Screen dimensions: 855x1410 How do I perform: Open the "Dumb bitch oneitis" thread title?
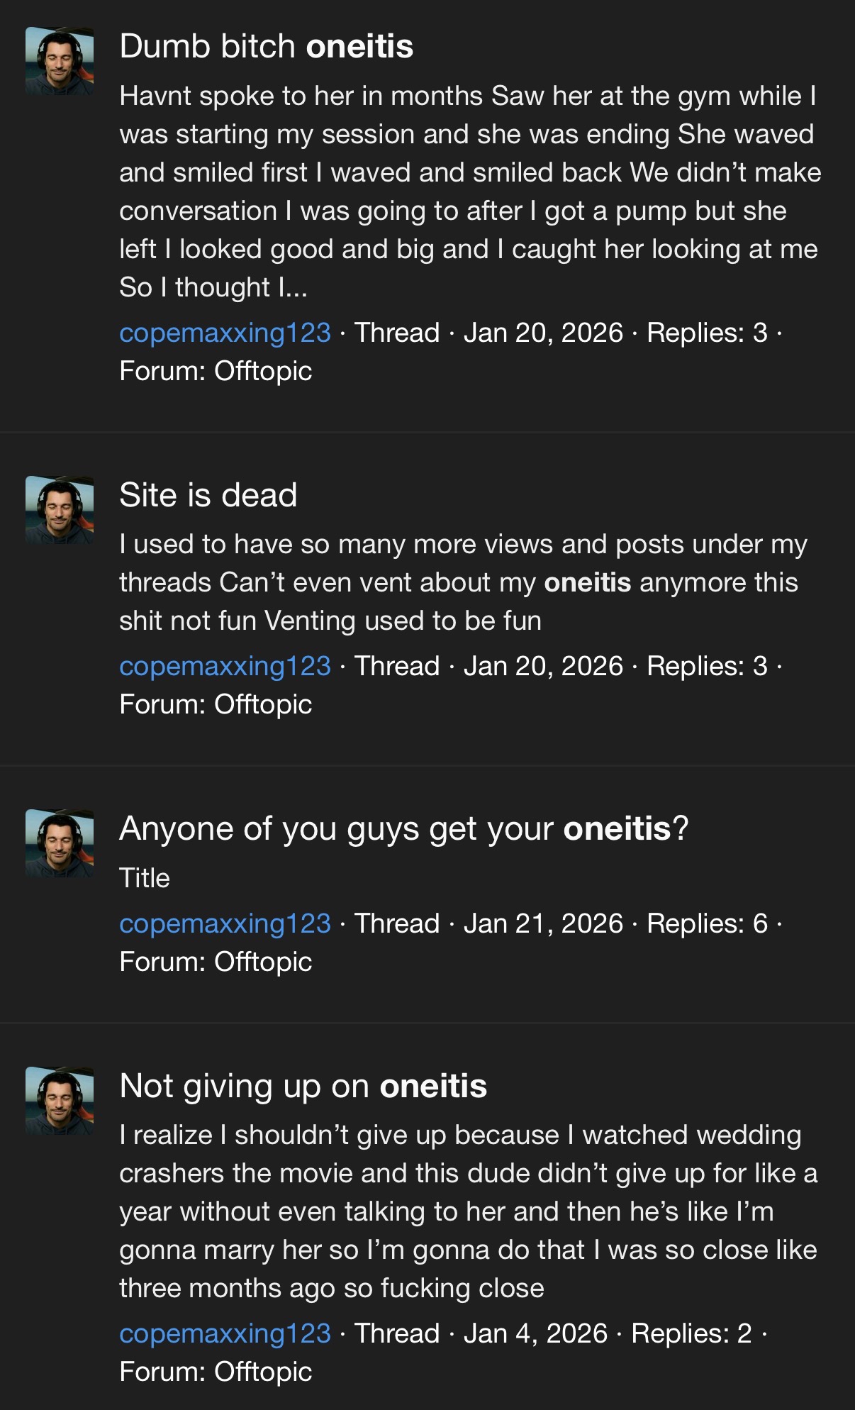tap(266, 47)
